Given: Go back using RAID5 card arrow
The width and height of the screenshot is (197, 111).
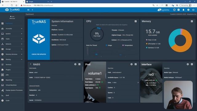Looking at the screenshot, I should (x=30, y=64).
